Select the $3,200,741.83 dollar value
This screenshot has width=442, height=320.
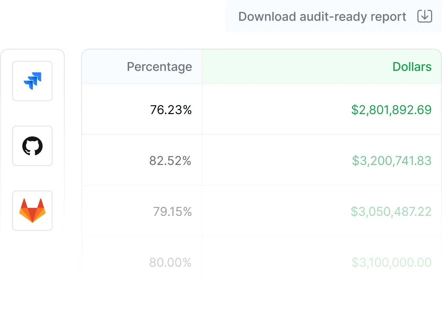click(391, 161)
